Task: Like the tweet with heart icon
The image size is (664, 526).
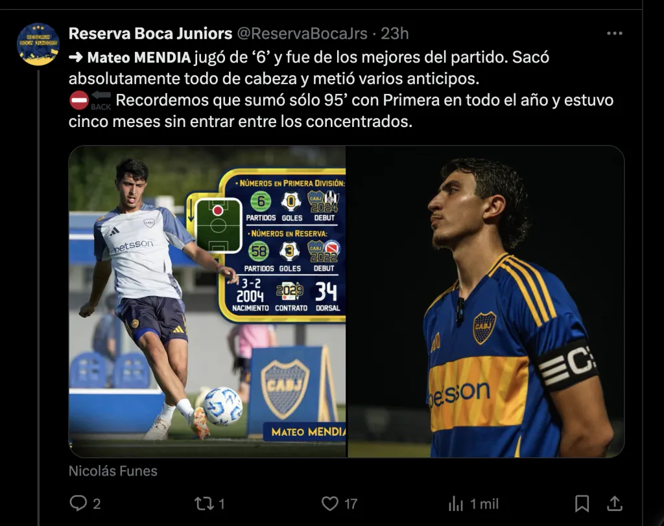Action: (x=330, y=503)
